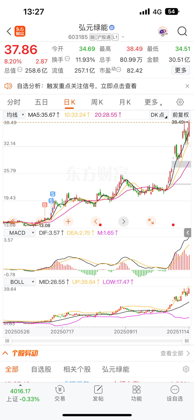Tap the 更多 quote details button

(181, 70)
